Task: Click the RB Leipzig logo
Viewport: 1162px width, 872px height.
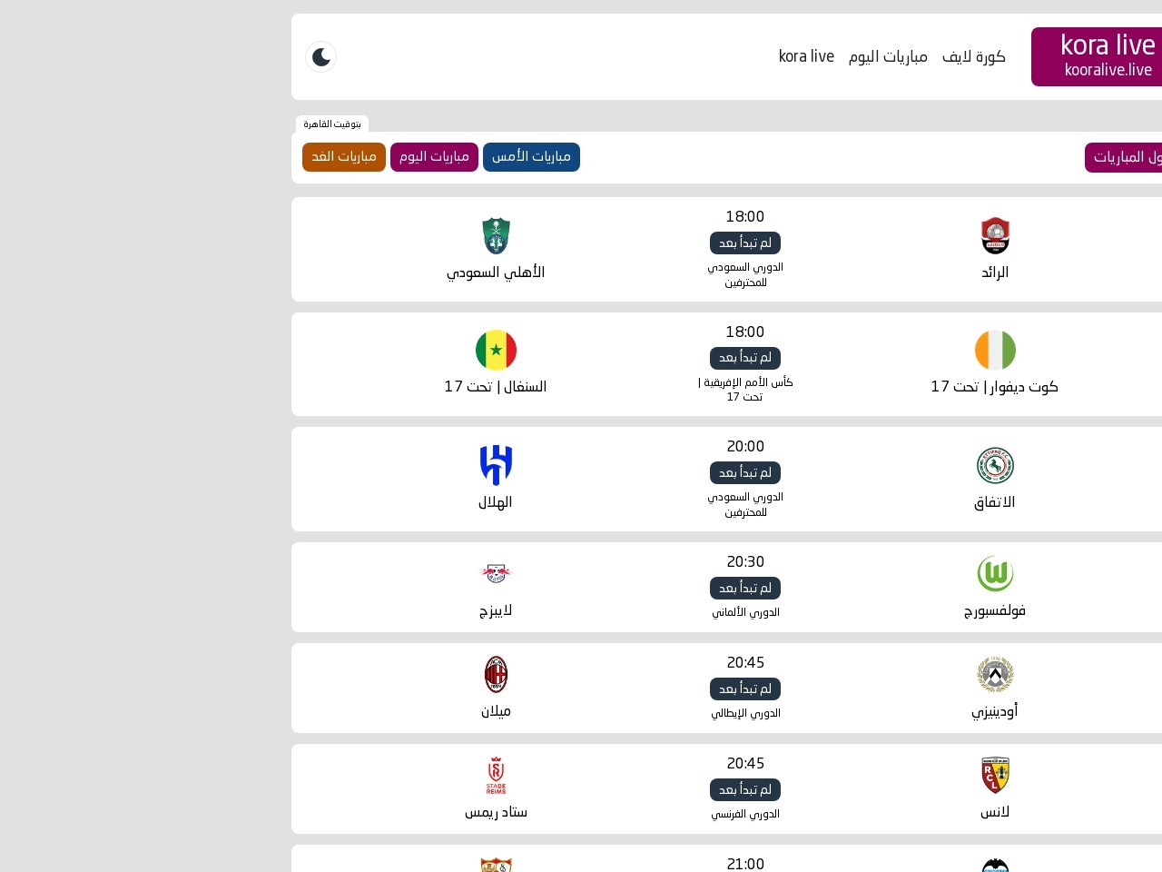Action: (496, 573)
